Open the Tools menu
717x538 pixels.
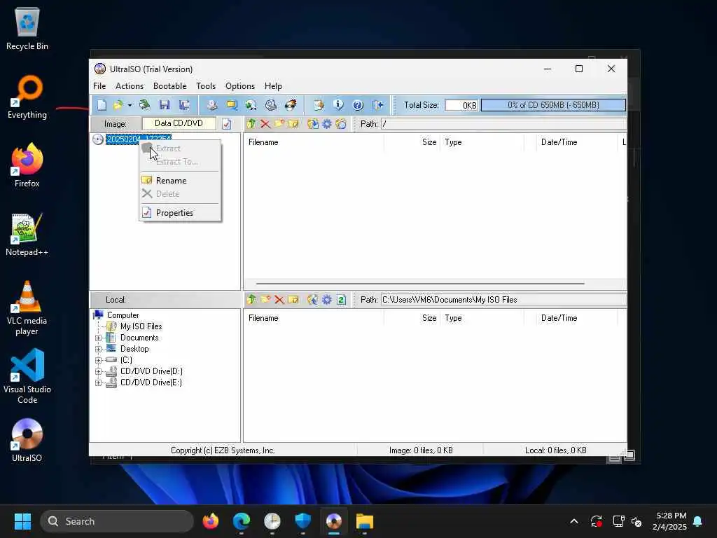(206, 86)
